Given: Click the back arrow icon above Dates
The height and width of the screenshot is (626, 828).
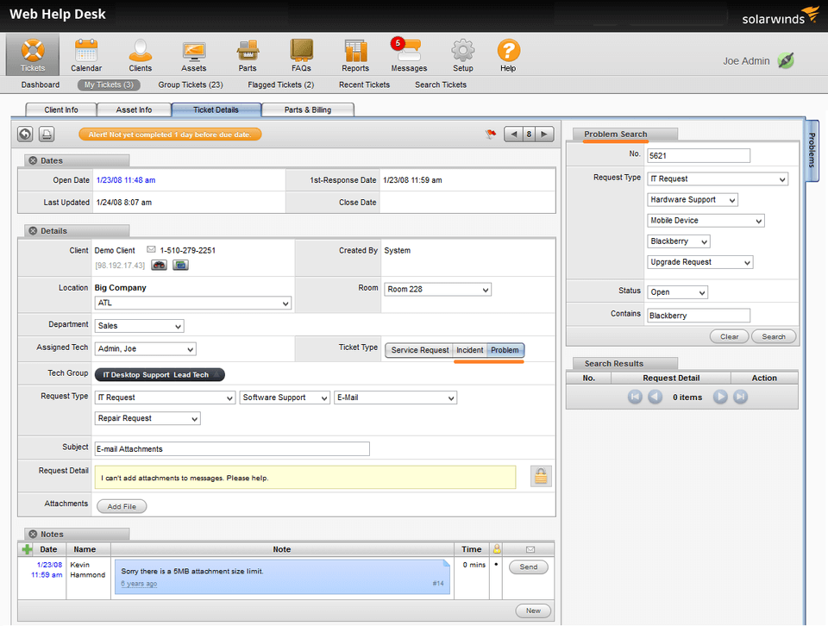Looking at the screenshot, I should click(25, 134).
